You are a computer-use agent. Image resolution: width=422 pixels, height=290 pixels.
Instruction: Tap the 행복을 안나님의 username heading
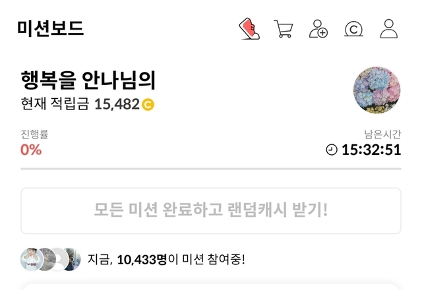click(88, 80)
